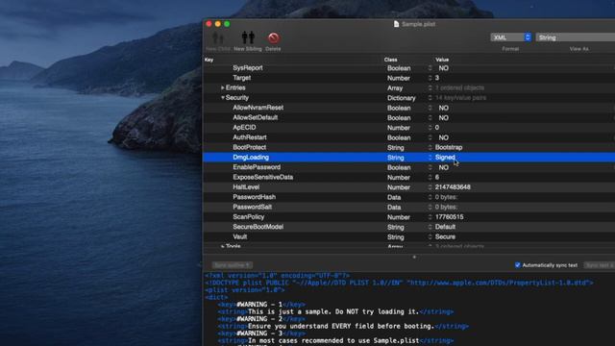Select the Target key row
The height and width of the screenshot is (346, 615).
241,78
